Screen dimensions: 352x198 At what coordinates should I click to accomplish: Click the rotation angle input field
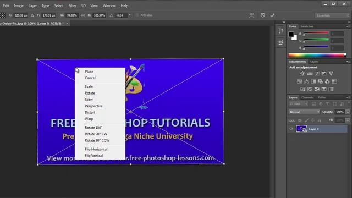[x=121, y=15]
